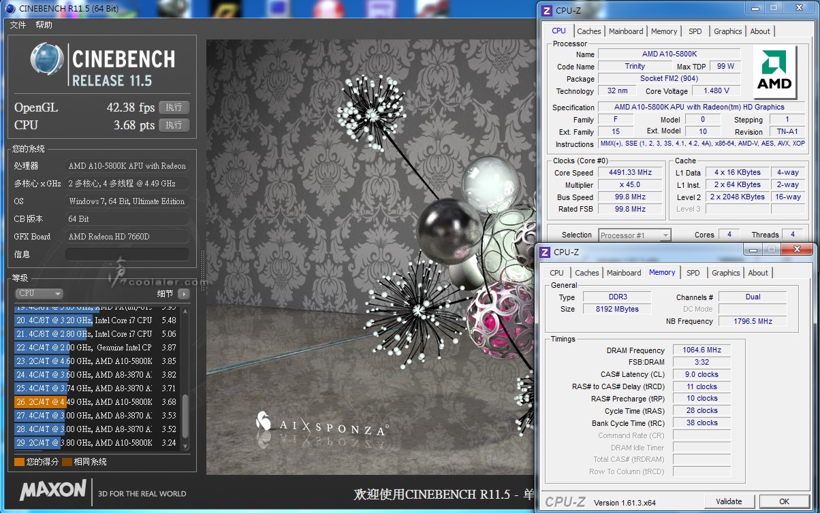This screenshot has width=820, height=513.
Task: Switch to About tab in rear CPU-Z window
Action: click(760, 31)
